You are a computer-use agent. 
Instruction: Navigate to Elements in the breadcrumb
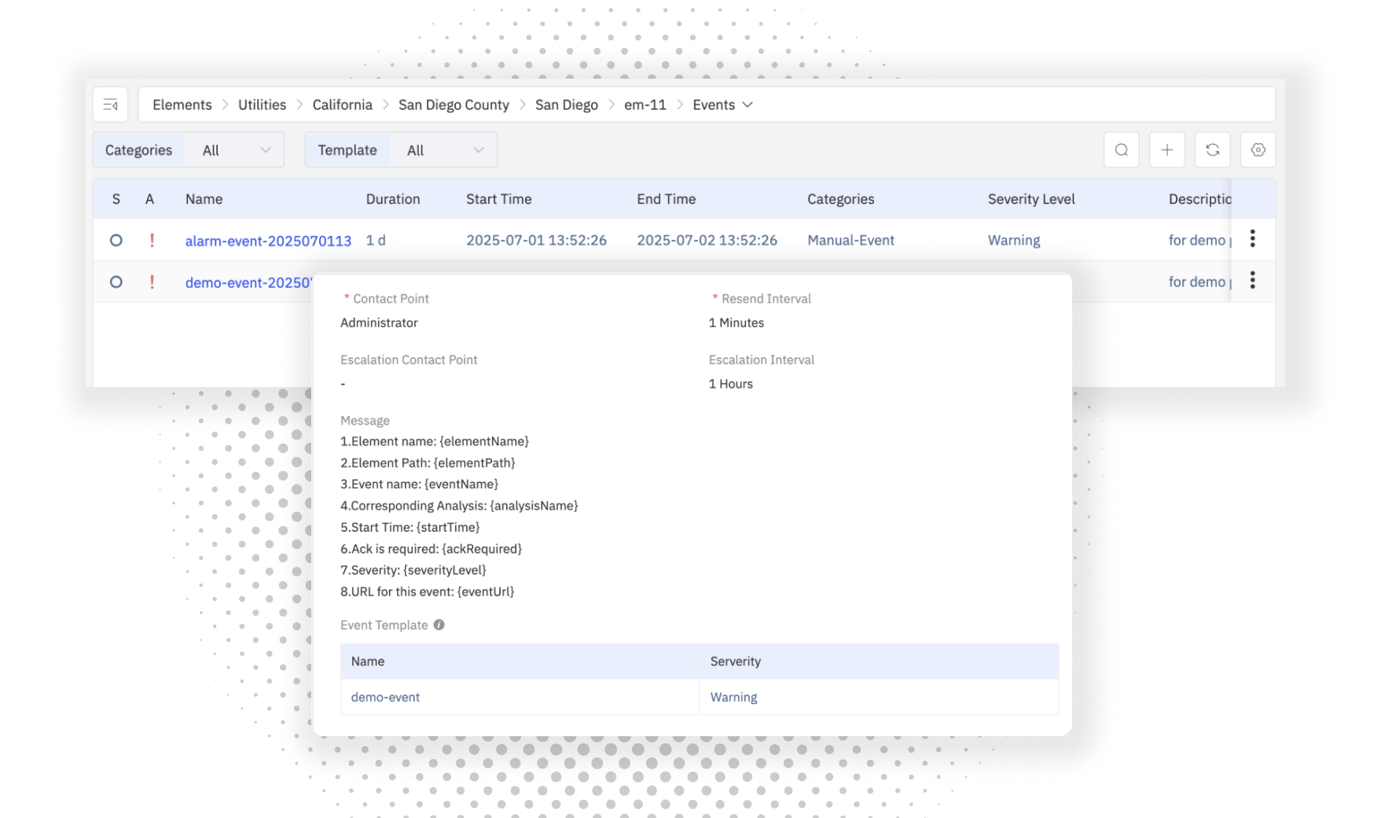182,105
